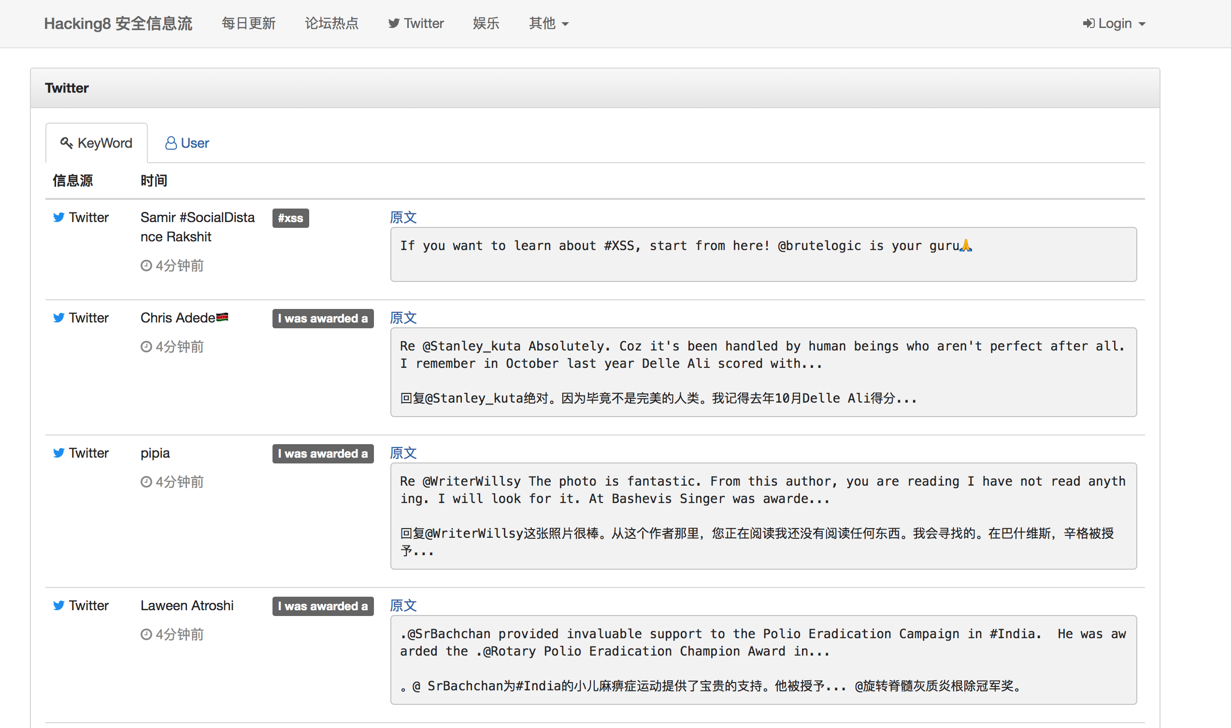Click '4分钟前' timestamp under Samir Rakshit
The height and width of the screenshot is (728, 1231).
tap(180, 266)
